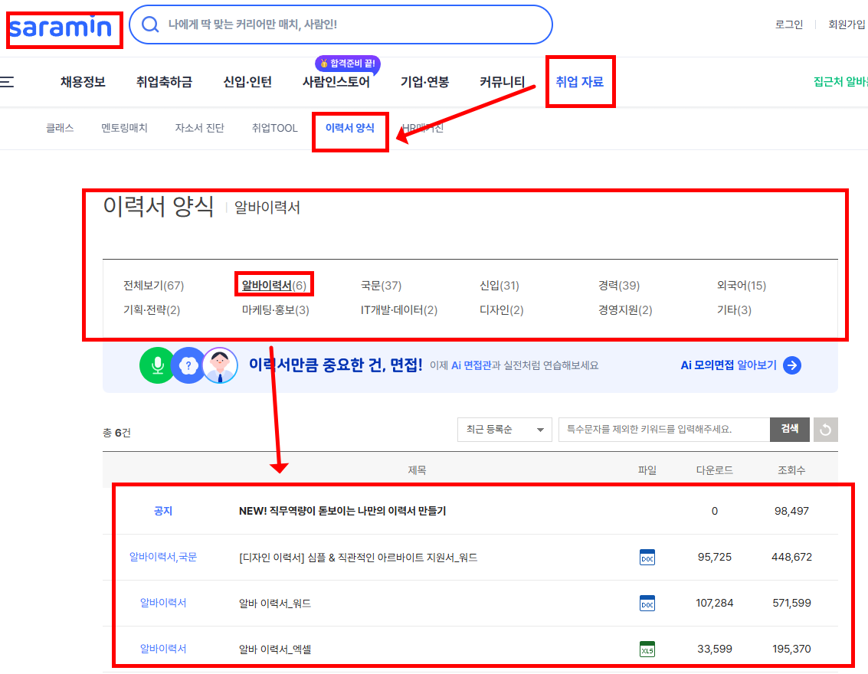Click the interviewer avatar icon
The width and height of the screenshot is (868, 674).
click(221, 365)
